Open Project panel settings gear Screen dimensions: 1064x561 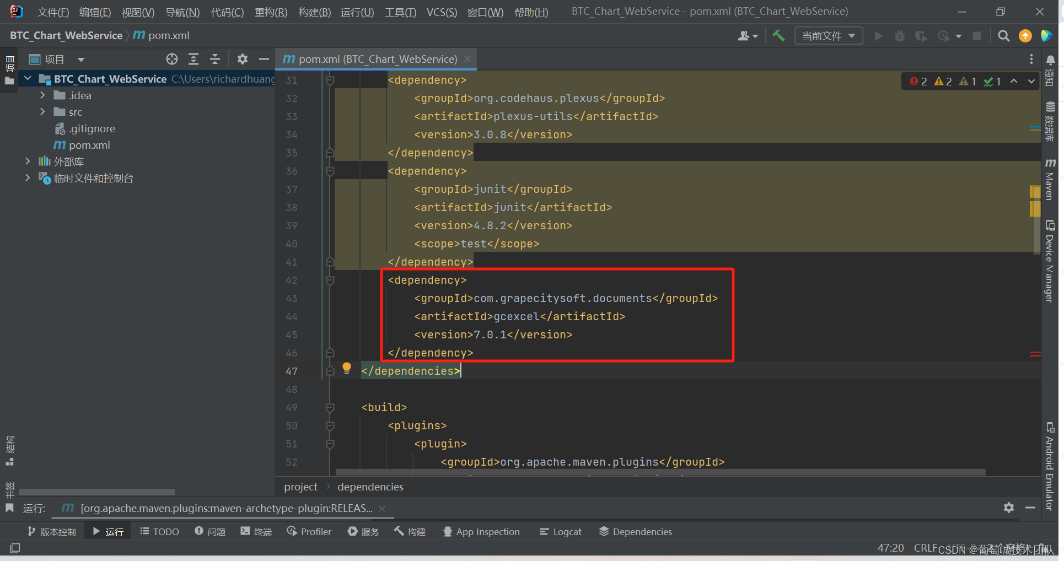[243, 59]
